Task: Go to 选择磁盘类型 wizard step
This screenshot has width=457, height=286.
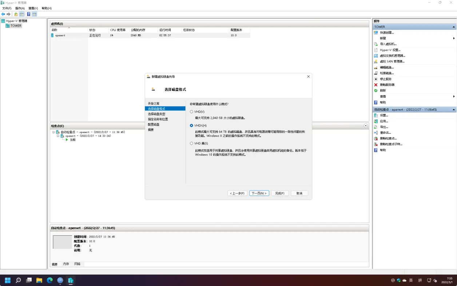Action: (x=156, y=114)
